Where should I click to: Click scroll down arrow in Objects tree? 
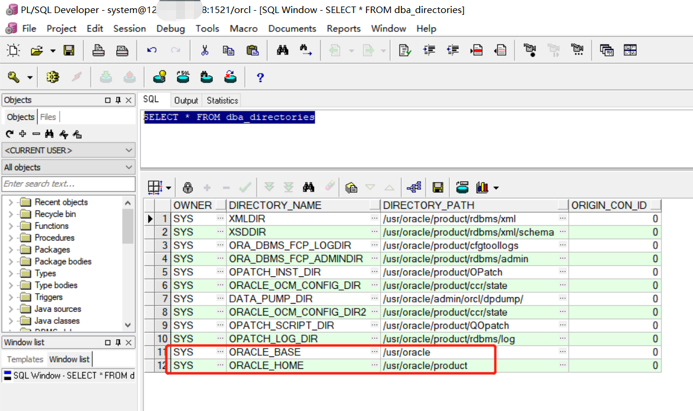tap(127, 325)
